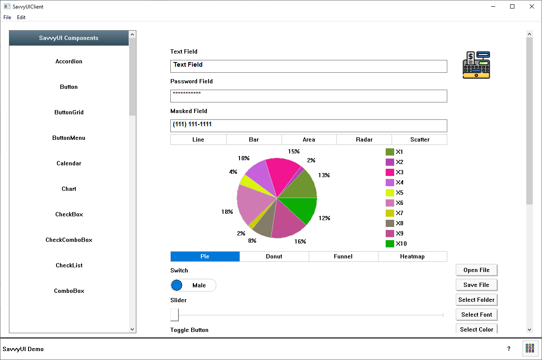The height and width of the screenshot is (360, 542).
Task: Switch to the Donut chart tab
Action: (x=274, y=256)
